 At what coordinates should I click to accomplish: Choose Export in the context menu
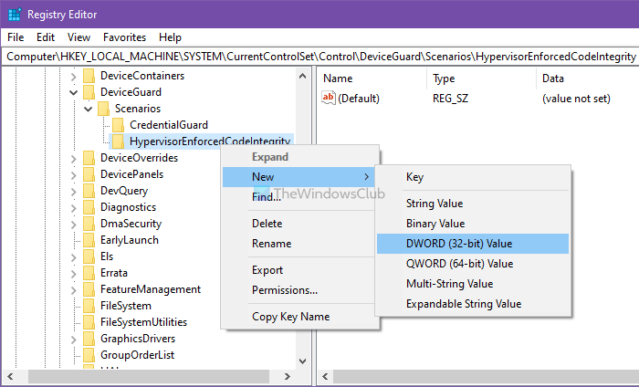point(299,269)
